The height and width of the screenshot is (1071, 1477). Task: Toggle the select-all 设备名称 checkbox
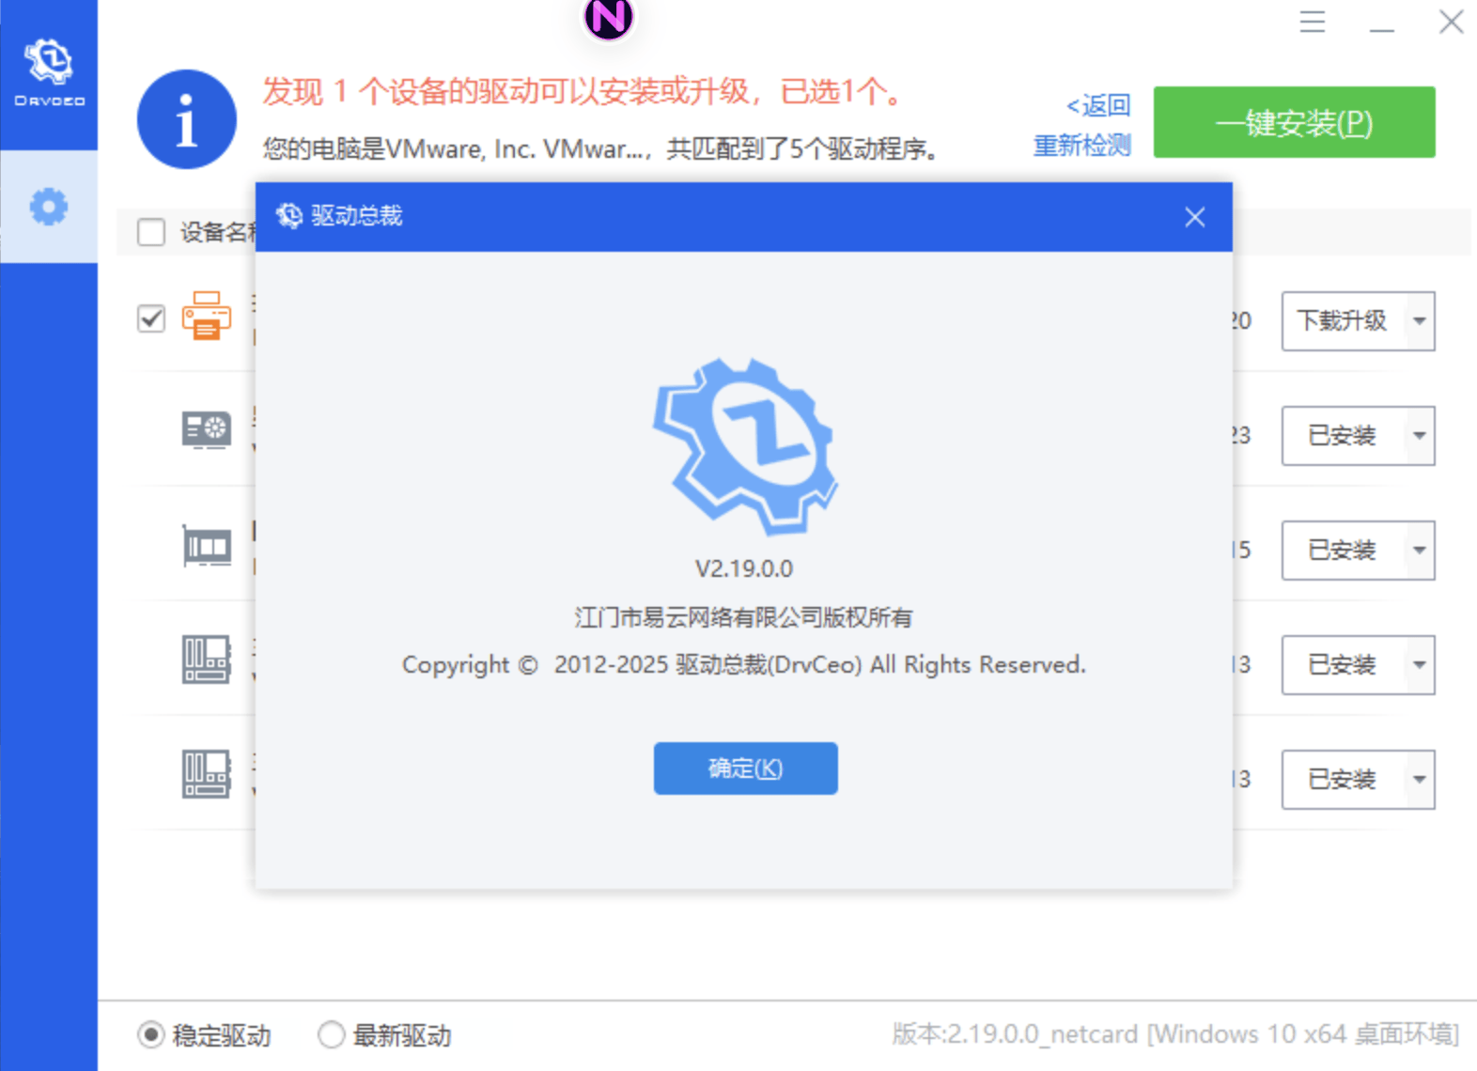[151, 232]
